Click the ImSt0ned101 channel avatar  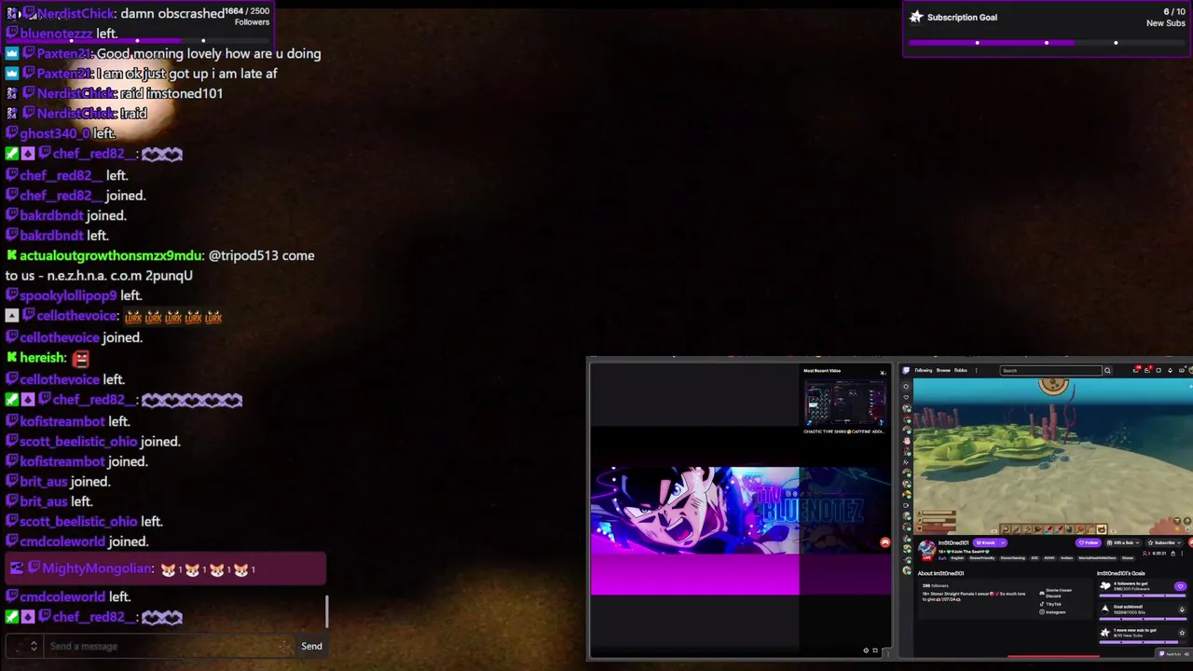tap(927, 550)
